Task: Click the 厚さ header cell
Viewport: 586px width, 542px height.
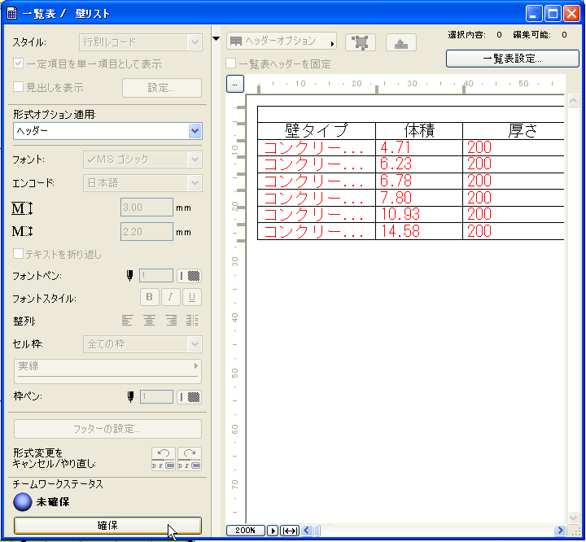Action: pyautogui.click(x=514, y=131)
